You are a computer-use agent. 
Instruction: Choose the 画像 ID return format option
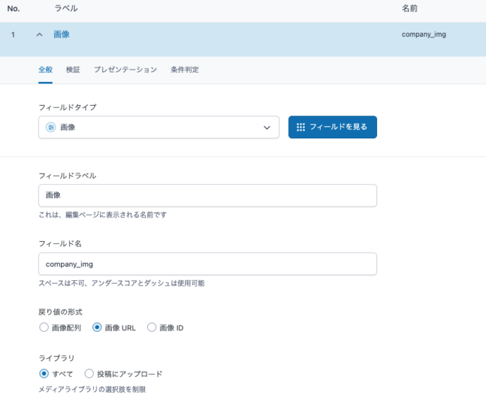(152, 328)
